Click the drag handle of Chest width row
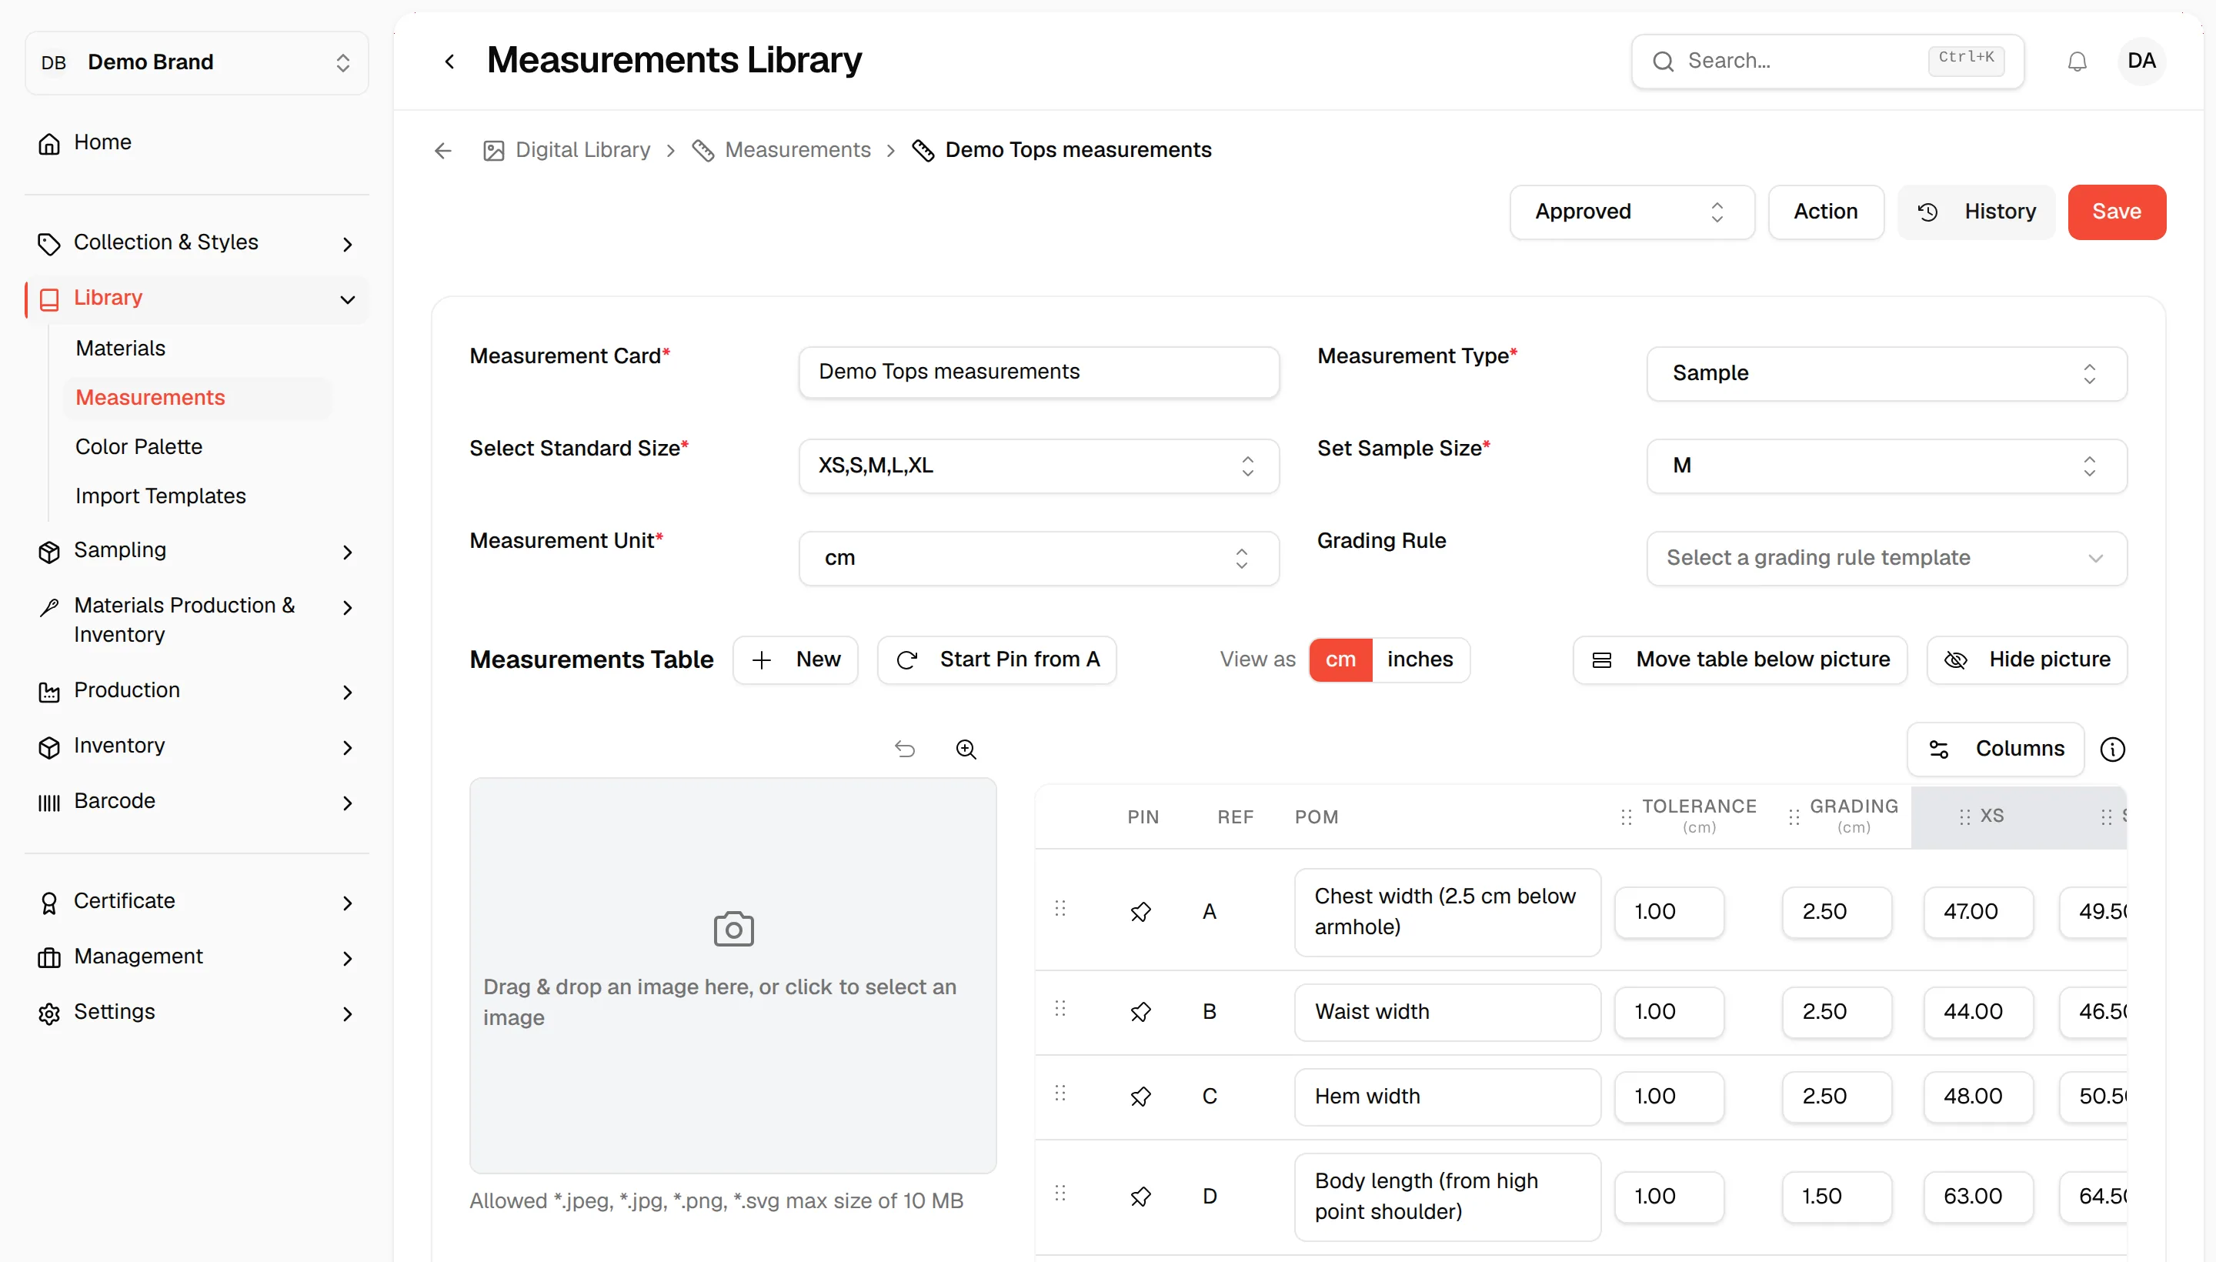Image resolution: width=2216 pixels, height=1262 pixels. point(1060,908)
